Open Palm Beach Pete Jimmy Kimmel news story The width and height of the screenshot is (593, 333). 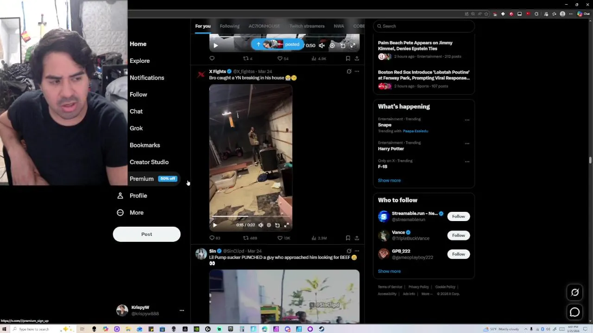pyautogui.click(x=424, y=49)
